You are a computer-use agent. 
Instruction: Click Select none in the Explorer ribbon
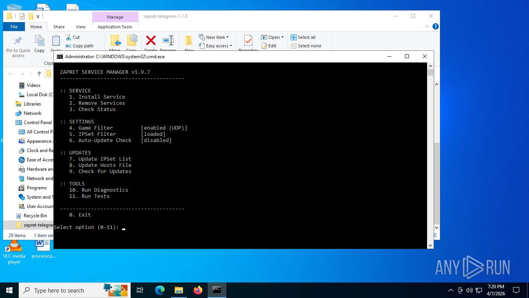coord(306,46)
